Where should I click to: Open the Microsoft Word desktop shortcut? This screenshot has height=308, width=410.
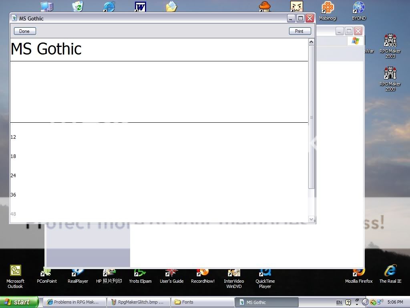tap(140, 6)
